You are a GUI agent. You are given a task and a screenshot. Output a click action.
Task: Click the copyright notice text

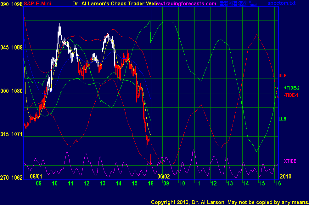click(230, 202)
